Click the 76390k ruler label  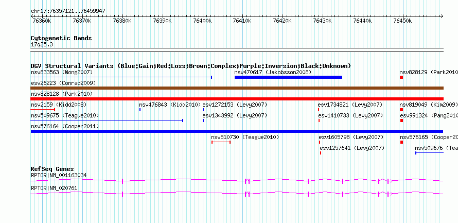(x=163, y=21)
